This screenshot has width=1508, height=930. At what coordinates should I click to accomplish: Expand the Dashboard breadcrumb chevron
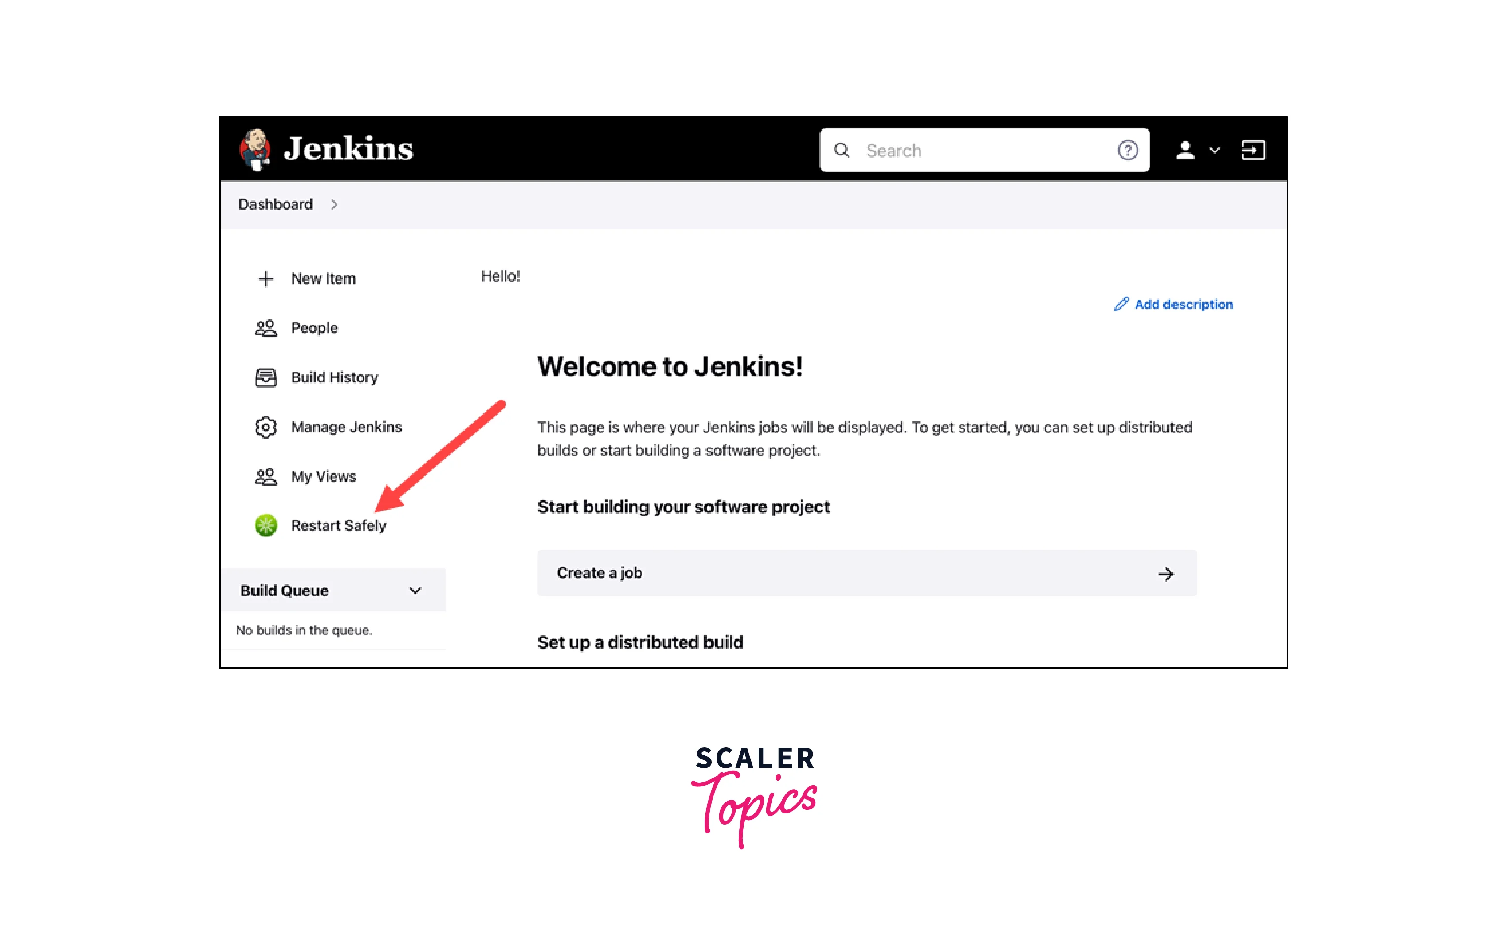[334, 204]
